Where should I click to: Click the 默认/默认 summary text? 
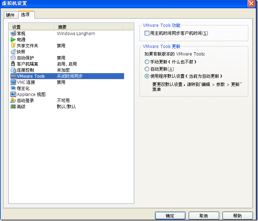tap(66, 106)
